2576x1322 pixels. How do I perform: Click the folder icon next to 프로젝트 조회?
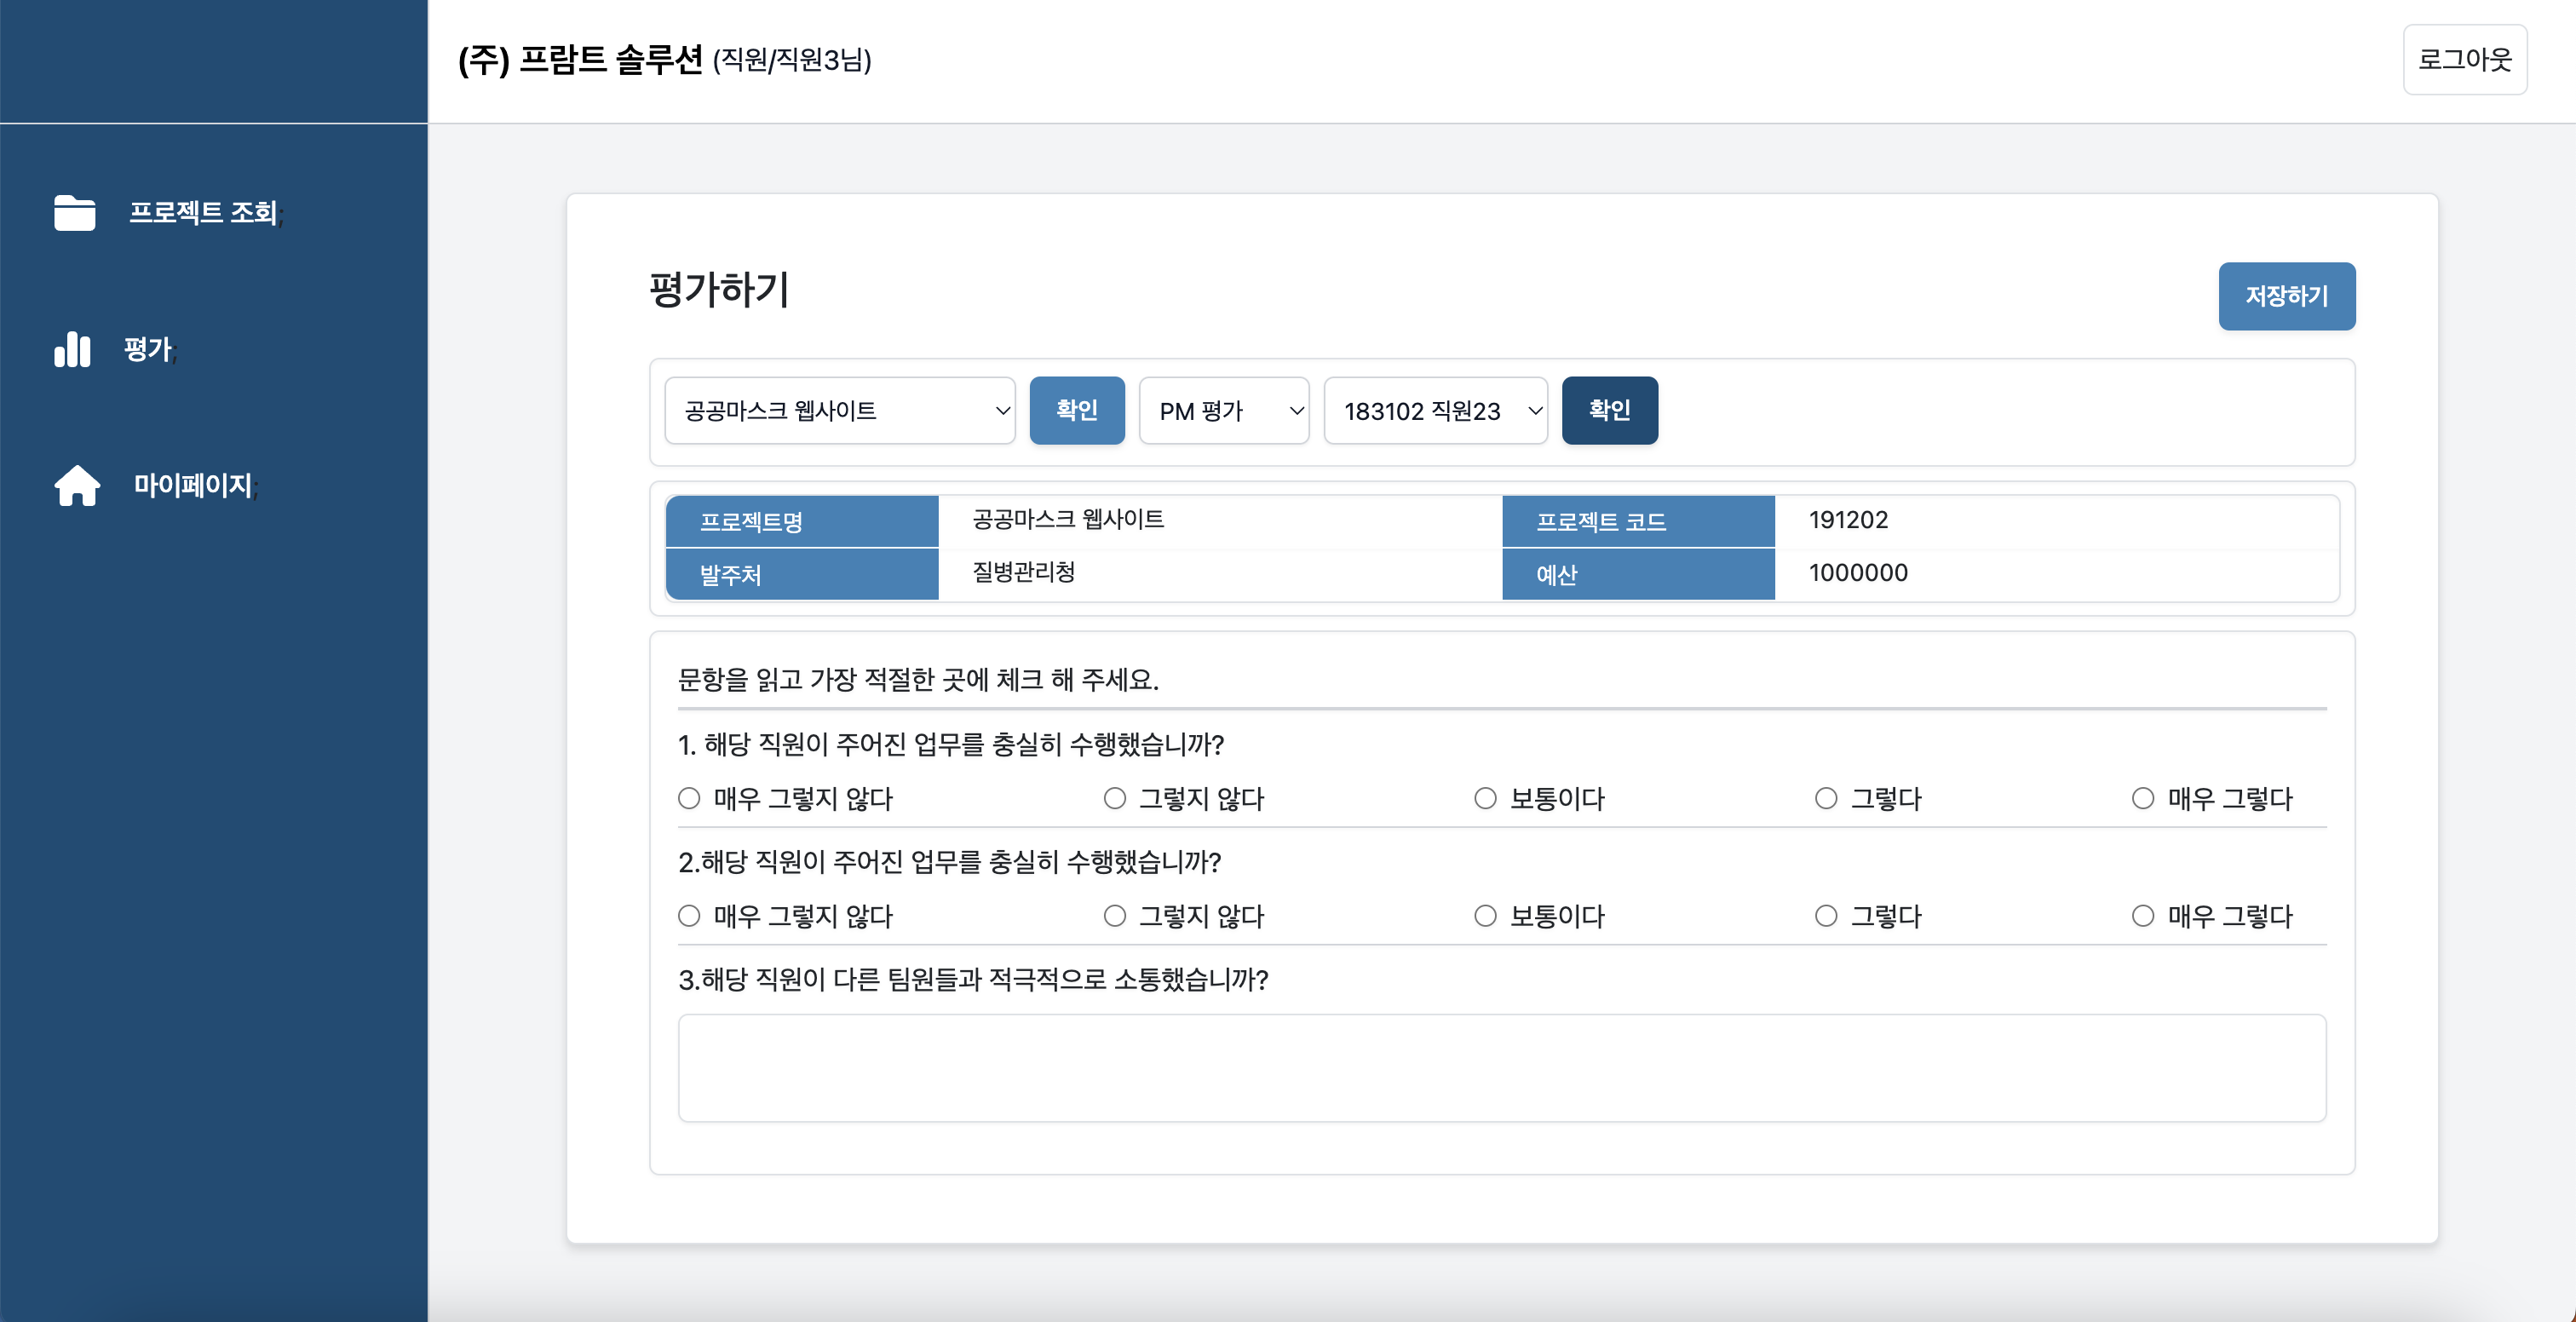click(74, 212)
